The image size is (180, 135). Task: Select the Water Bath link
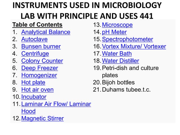point(117,53)
